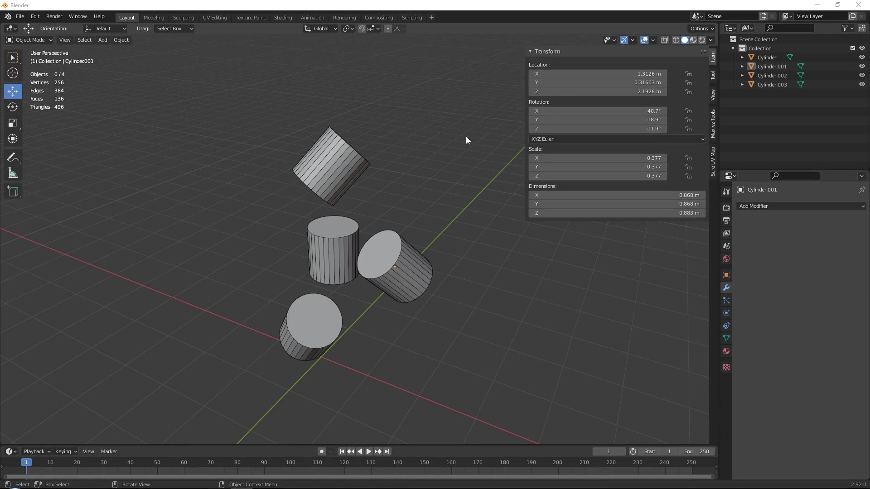Open the Texture properties tab
The image size is (870, 489).
pyautogui.click(x=726, y=367)
